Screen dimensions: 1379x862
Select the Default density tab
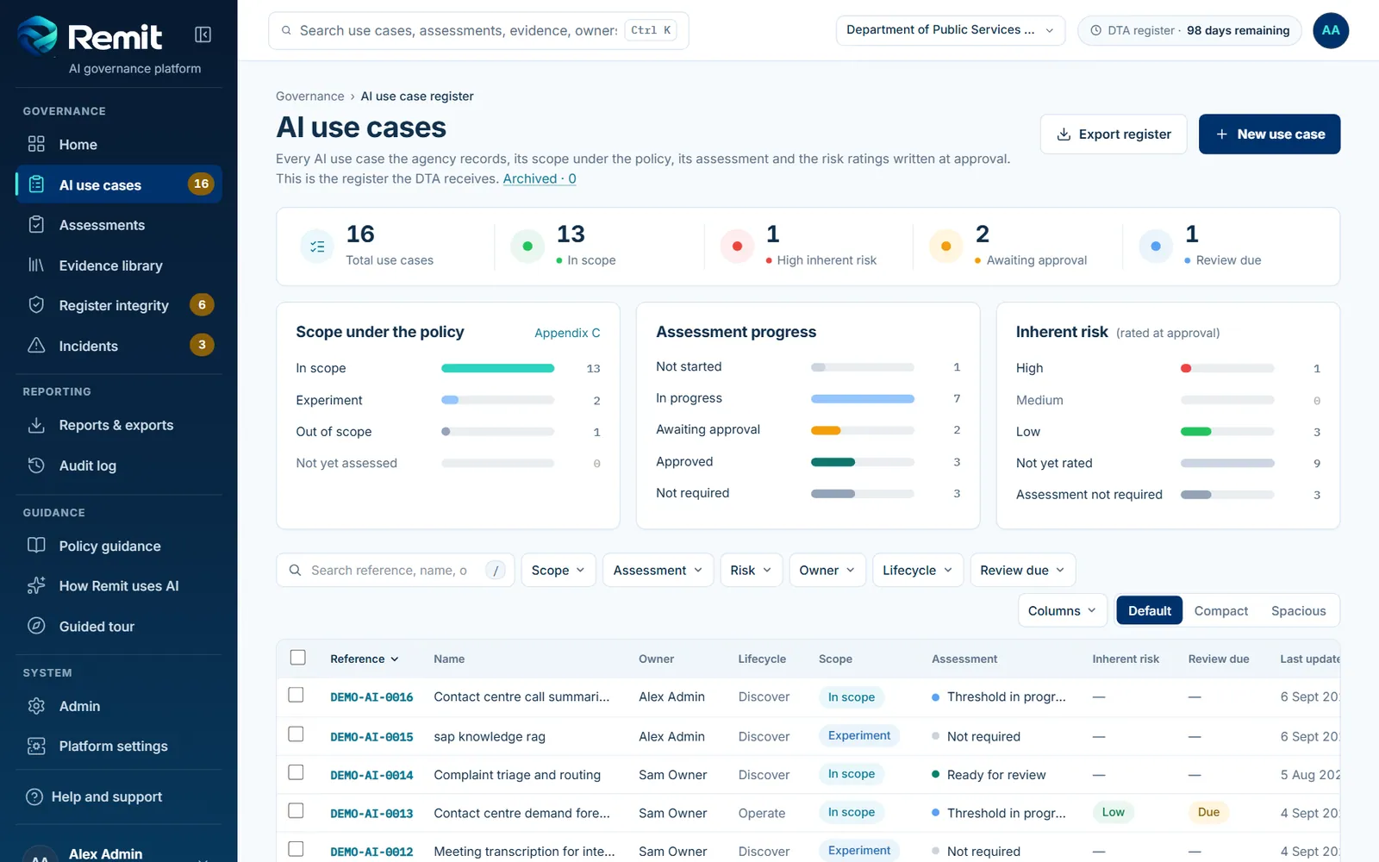(x=1150, y=610)
